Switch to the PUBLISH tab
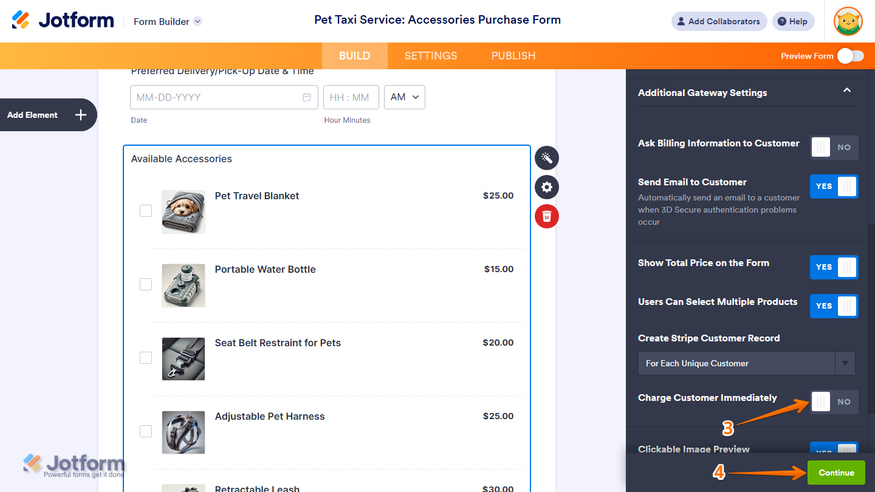This screenshot has height=492, width=875. pyautogui.click(x=513, y=56)
